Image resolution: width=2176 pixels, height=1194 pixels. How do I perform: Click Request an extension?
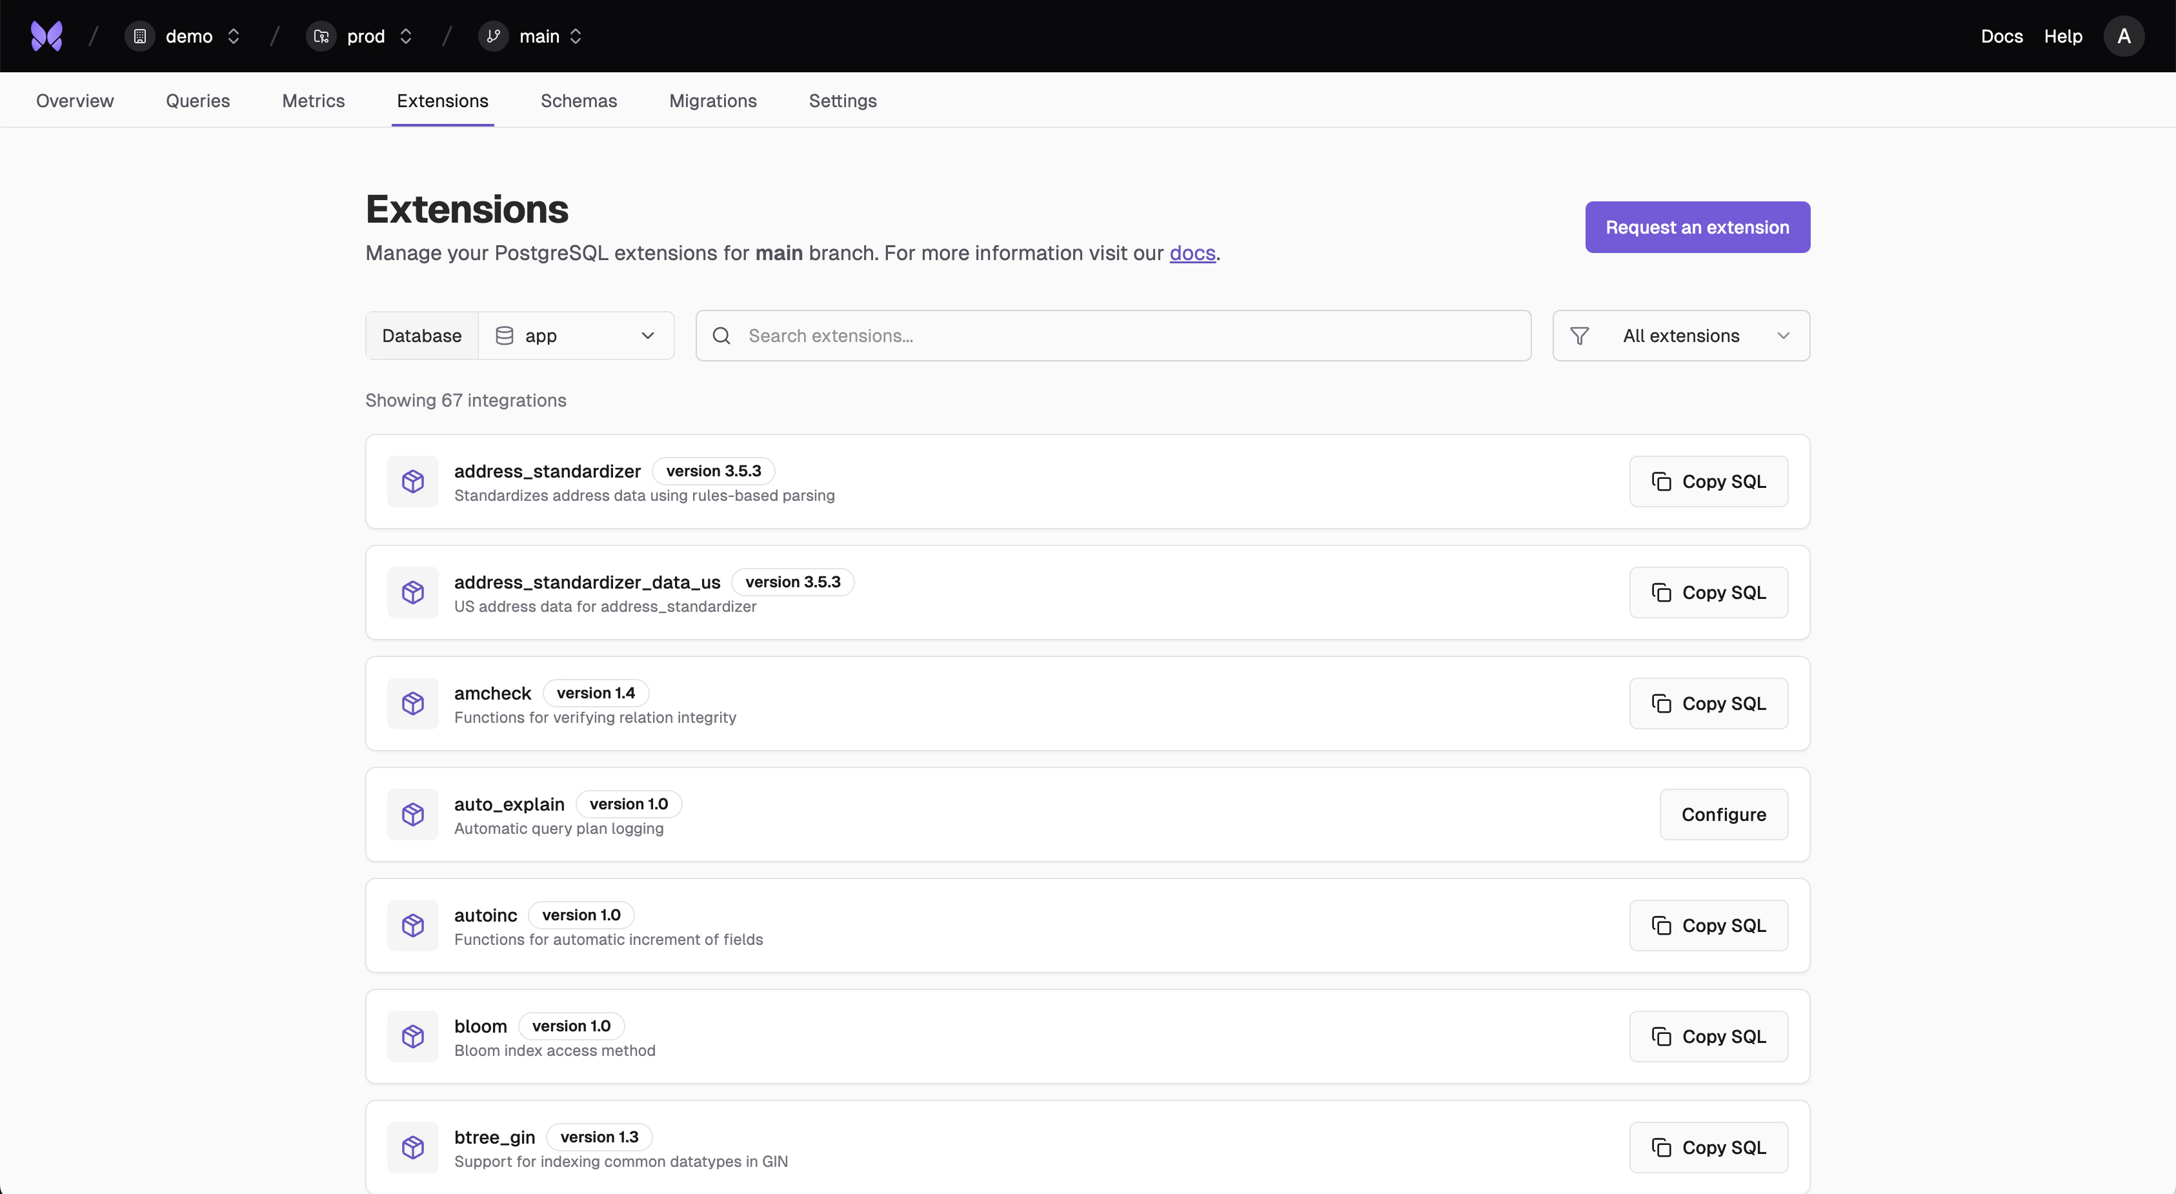click(1697, 227)
